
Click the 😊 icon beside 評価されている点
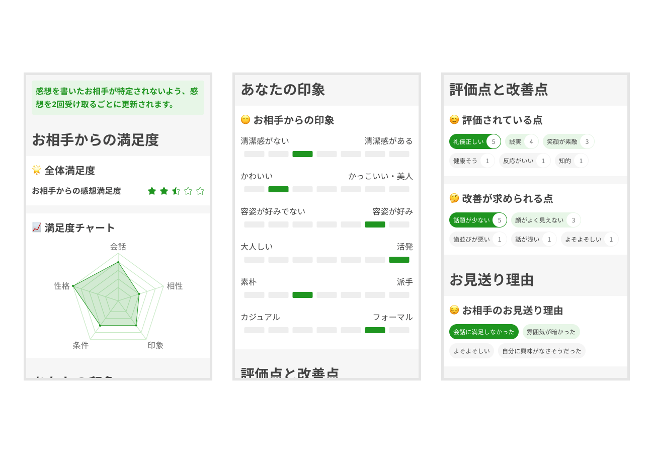coord(454,120)
